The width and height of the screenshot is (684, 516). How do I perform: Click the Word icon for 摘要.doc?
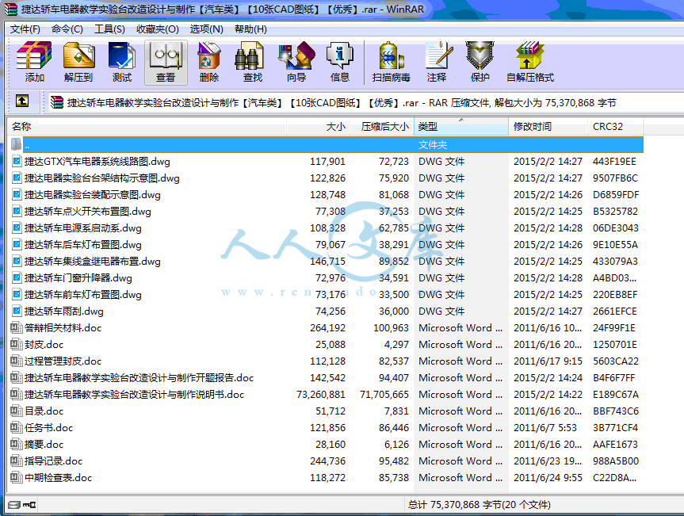(x=17, y=444)
